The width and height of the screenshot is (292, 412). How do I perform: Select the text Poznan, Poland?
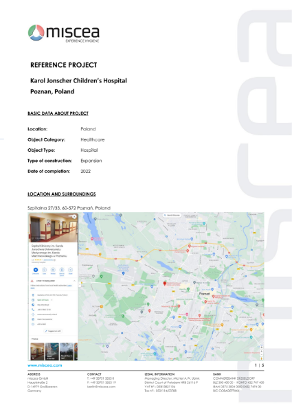(x=52, y=91)
